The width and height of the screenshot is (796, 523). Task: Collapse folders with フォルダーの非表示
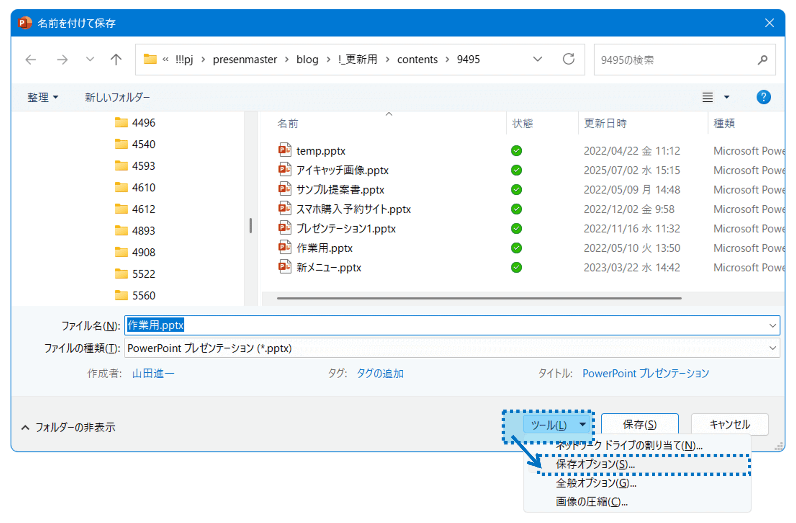69,427
